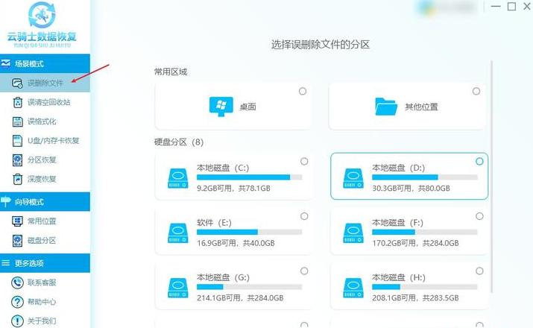The image size is (533, 328).
Task: Minimize the application window
Action: 496,7
